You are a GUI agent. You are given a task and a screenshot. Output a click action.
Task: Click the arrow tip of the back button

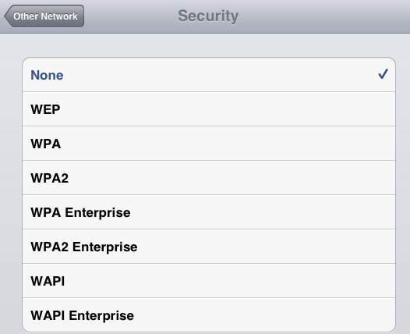7,16
